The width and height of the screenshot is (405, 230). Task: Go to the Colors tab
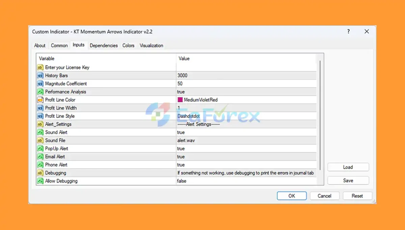click(x=128, y=45)
